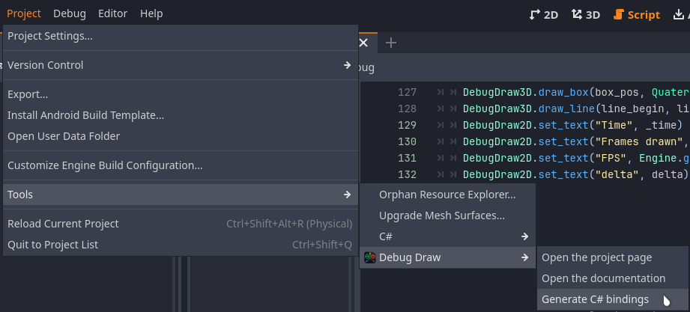Click Generate C# bindings

pos(595,299)
